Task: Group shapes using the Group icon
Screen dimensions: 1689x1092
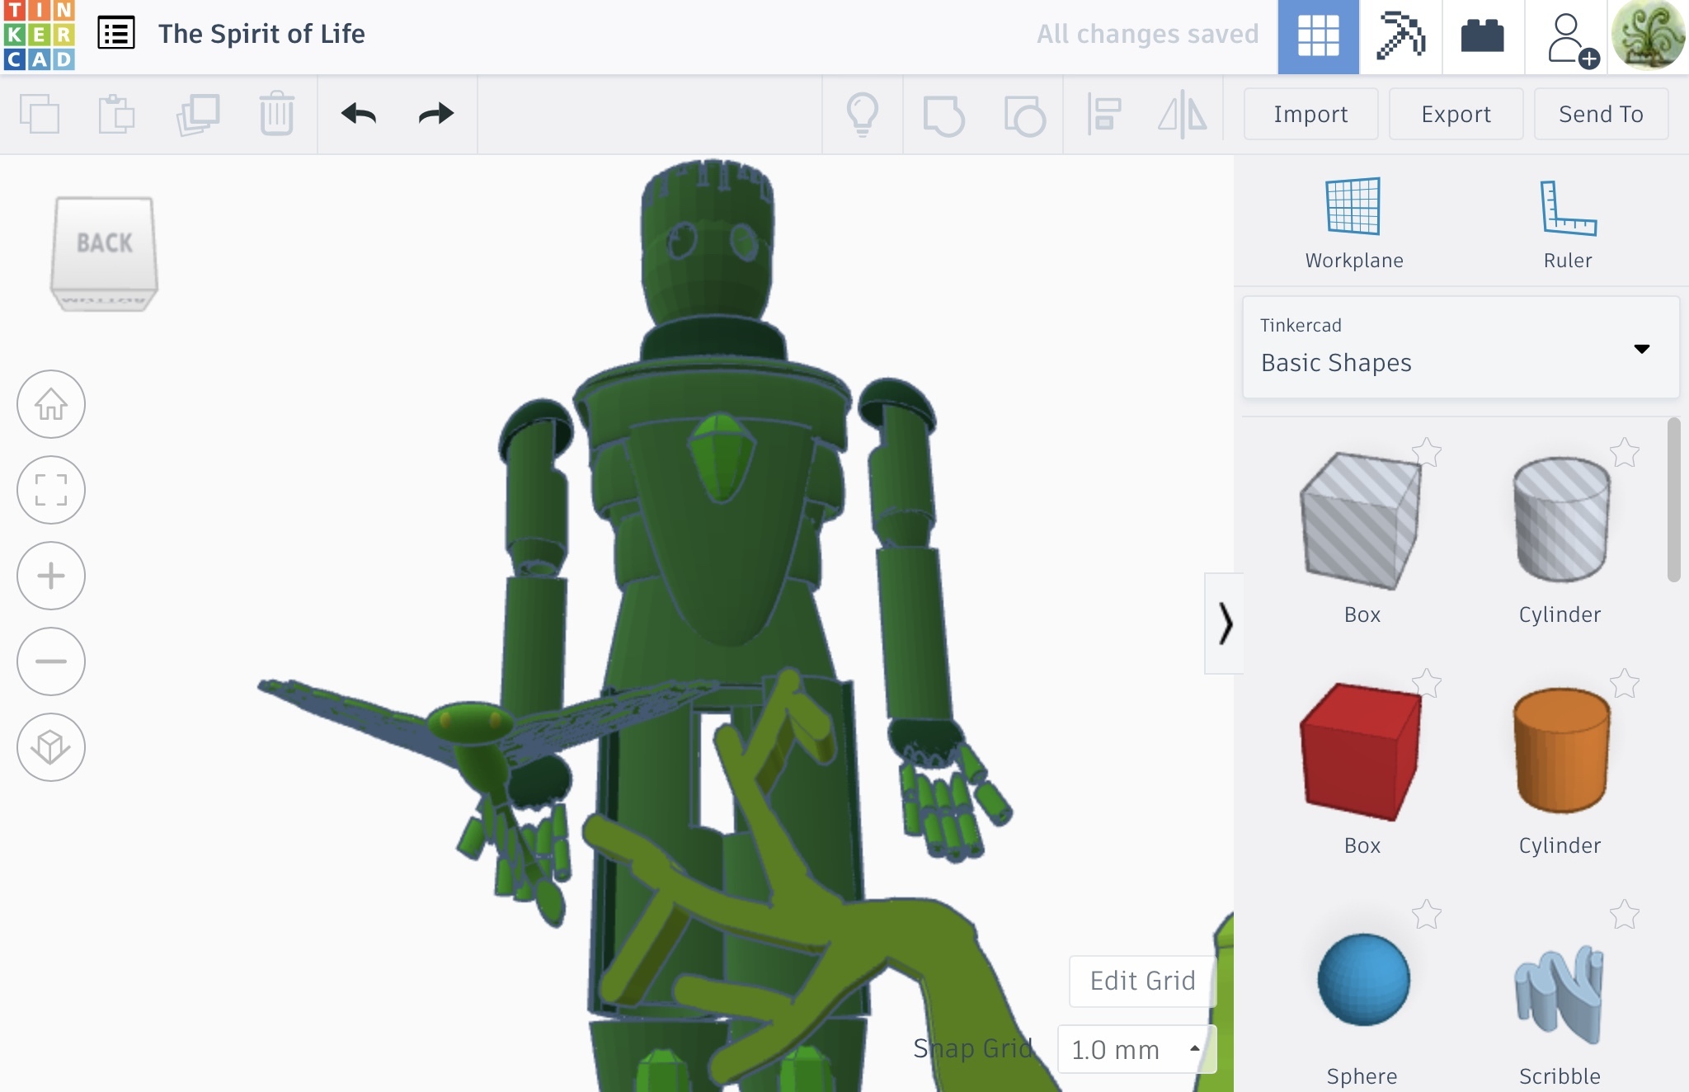Action: tap(943, 115)
